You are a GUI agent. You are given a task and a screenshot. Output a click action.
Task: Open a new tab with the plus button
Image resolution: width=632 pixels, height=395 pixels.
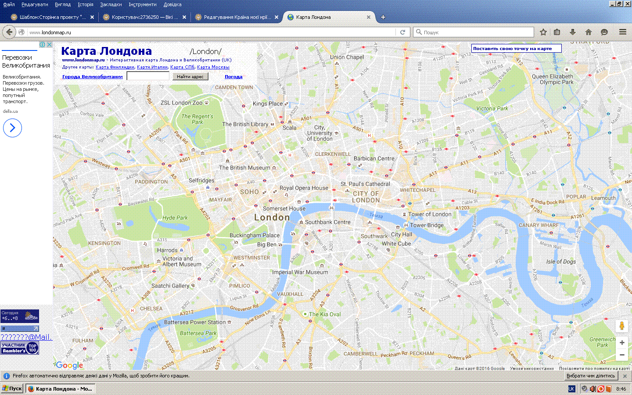click(383, 17)
